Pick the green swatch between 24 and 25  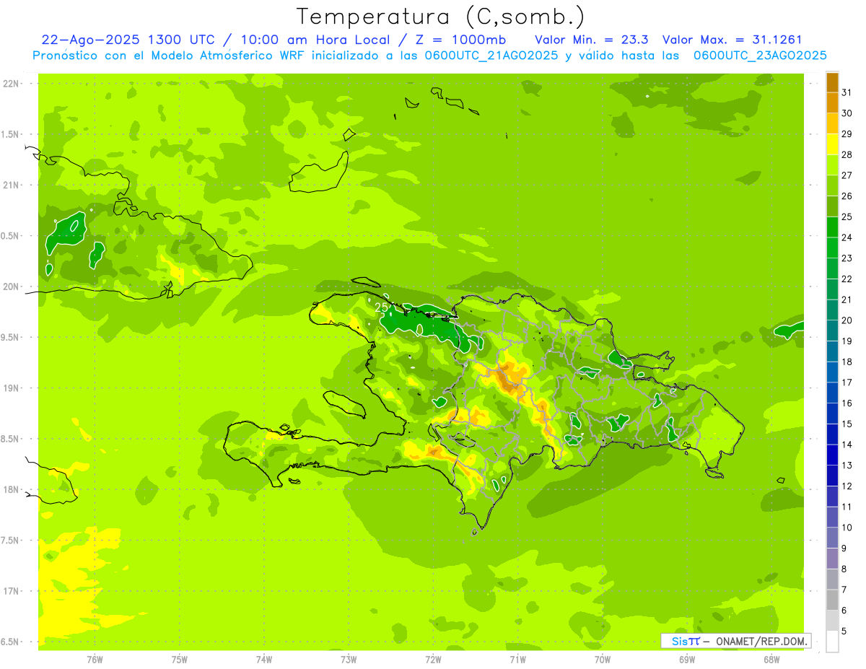pyautogui.click(x=832, y=227)
